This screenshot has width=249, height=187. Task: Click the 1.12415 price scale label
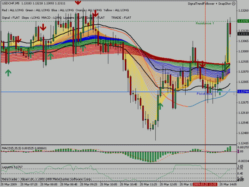pos(243,143)
